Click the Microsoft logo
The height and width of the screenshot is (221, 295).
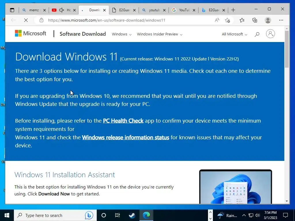click(31, 33)
